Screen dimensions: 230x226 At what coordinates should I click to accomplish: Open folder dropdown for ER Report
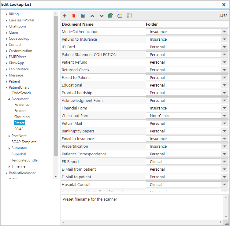(x=224, y=161)
